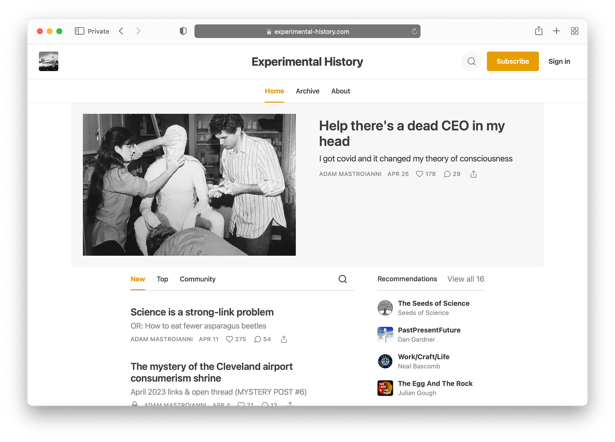Open a new tab with plus icon

[557, 31]
